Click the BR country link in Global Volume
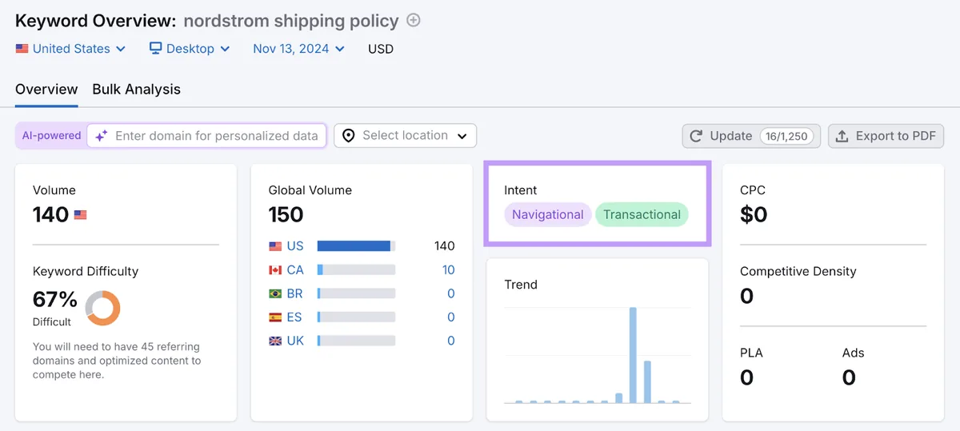The height and width of the screenshot is (431, 960). point(295,293)
